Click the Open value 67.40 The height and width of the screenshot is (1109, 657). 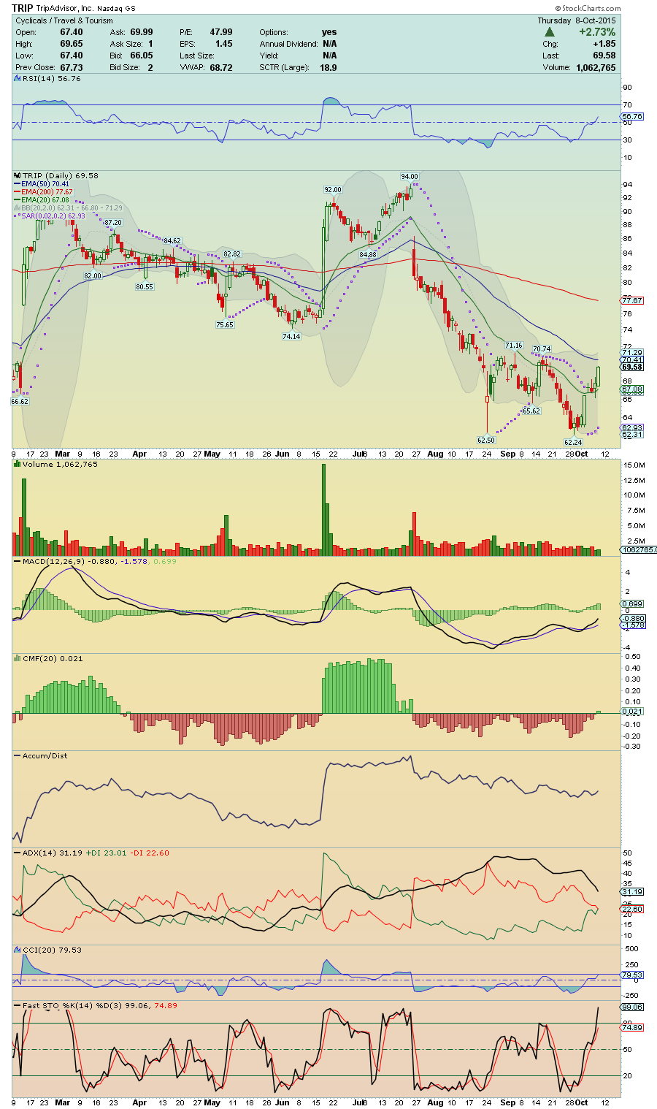point(72,32)
